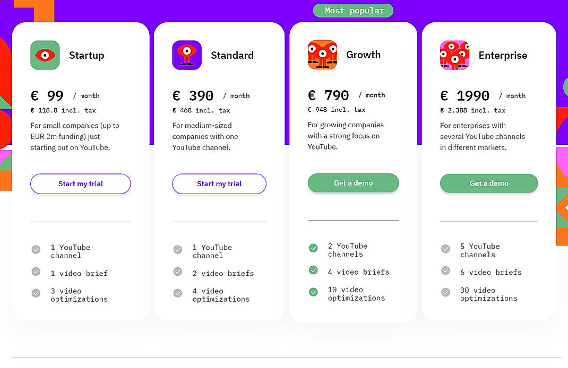Get a demo of the Growth plan

353,182
